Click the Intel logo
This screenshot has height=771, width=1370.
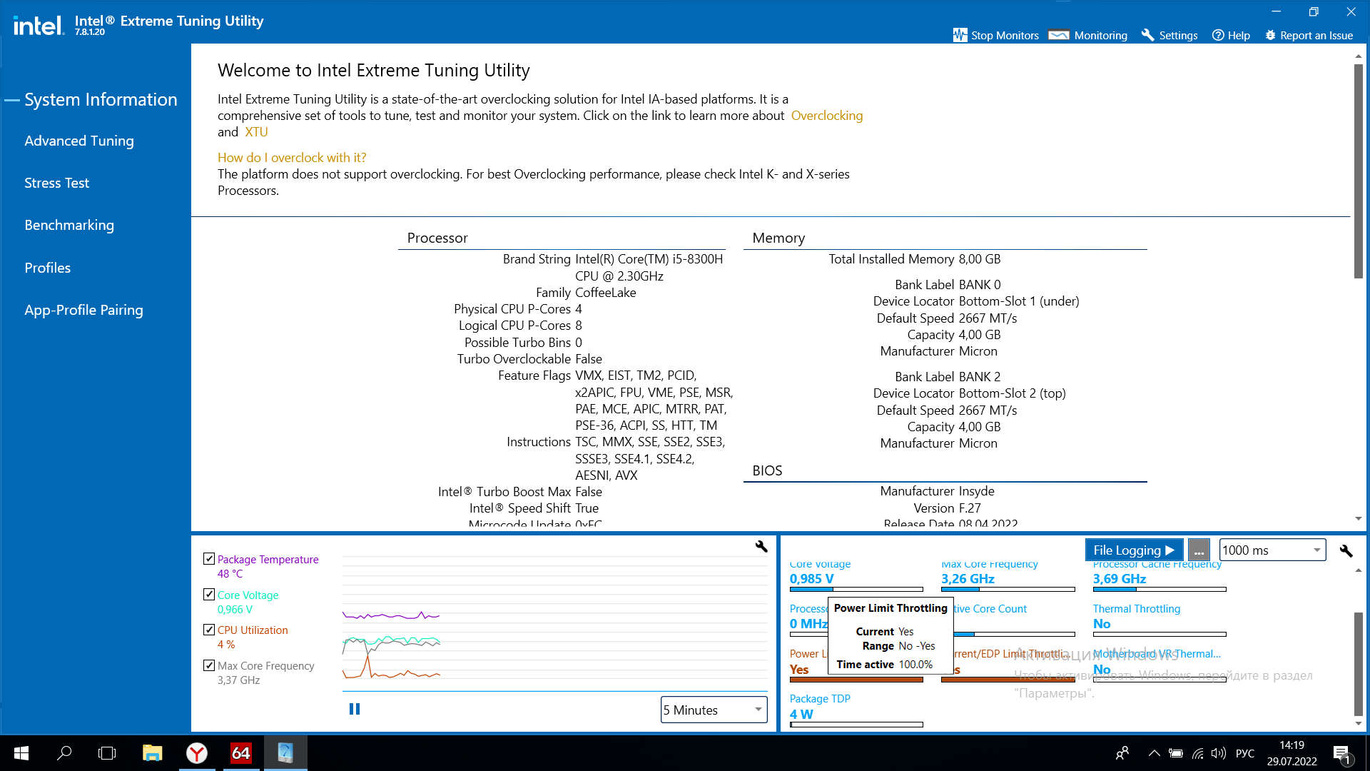tap(39, 26)
